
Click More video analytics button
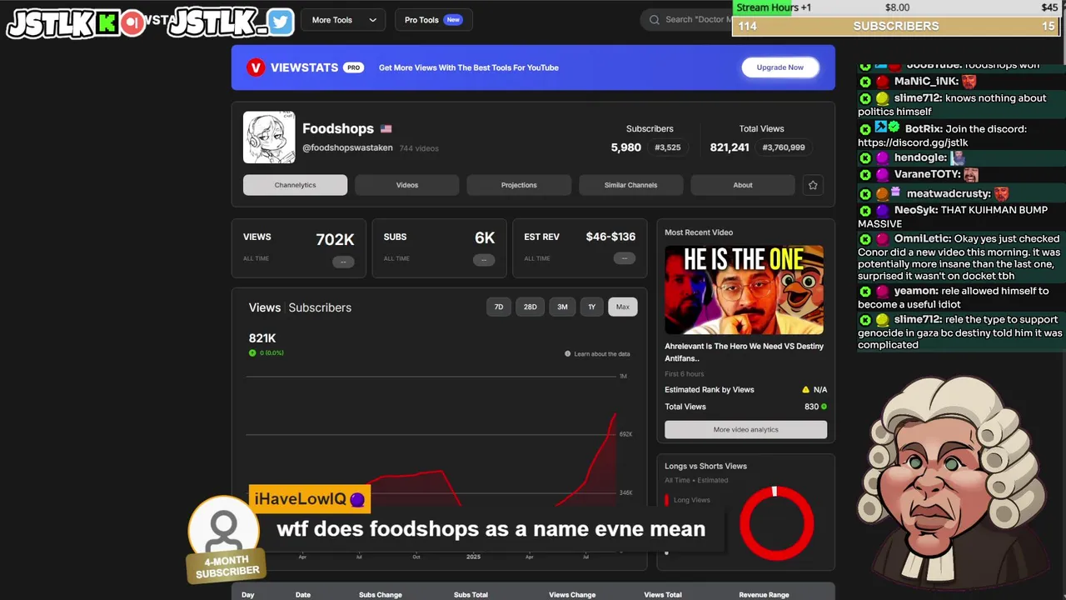click(x=745, y=429)
